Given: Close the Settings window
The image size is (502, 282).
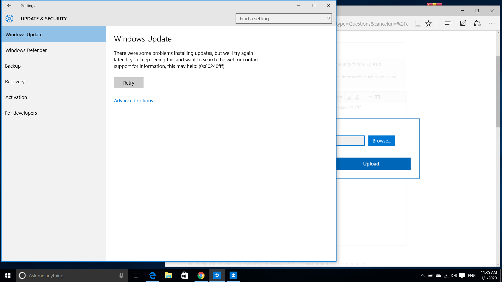Looking at the screenshot, I should point(329,5).
